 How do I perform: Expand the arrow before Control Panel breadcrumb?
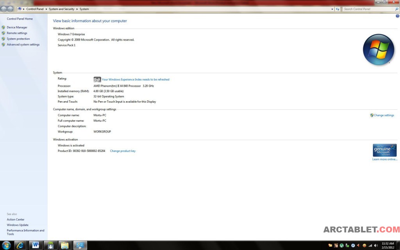pos(24,9)
